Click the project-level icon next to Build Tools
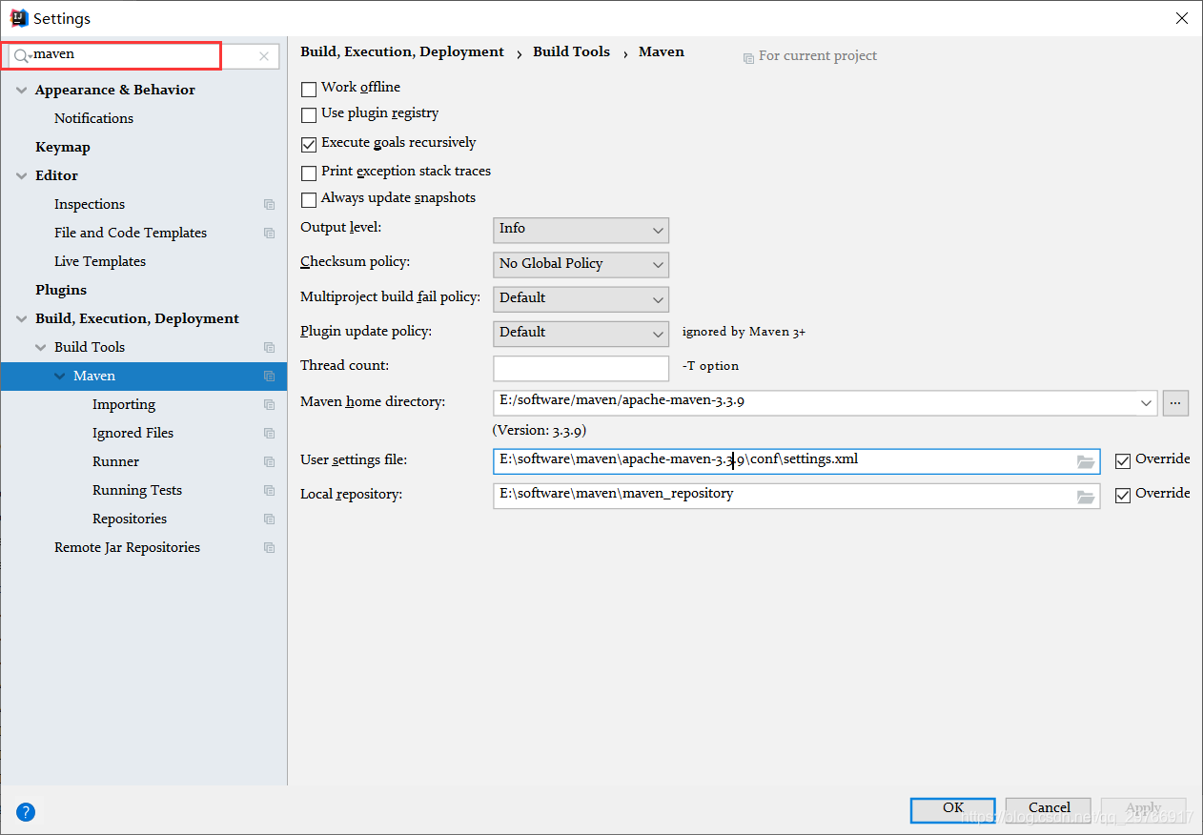The height and width of the screenshot is (835, 1203). [x=269, y=347]
